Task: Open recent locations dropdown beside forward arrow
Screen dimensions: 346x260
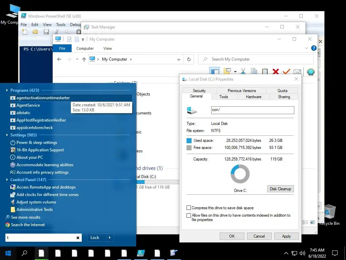Action: [77, 59]
